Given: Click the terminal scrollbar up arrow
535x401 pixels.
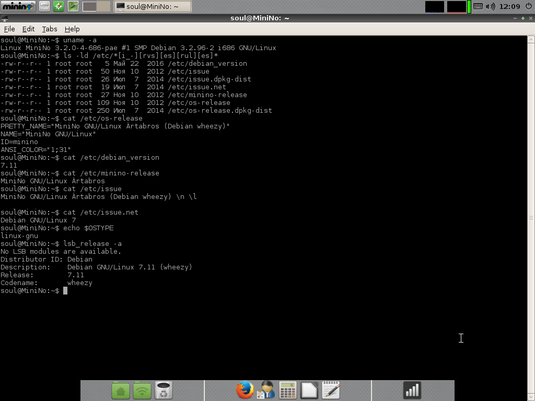Looking at the screenshot, I should coord(531,39).
